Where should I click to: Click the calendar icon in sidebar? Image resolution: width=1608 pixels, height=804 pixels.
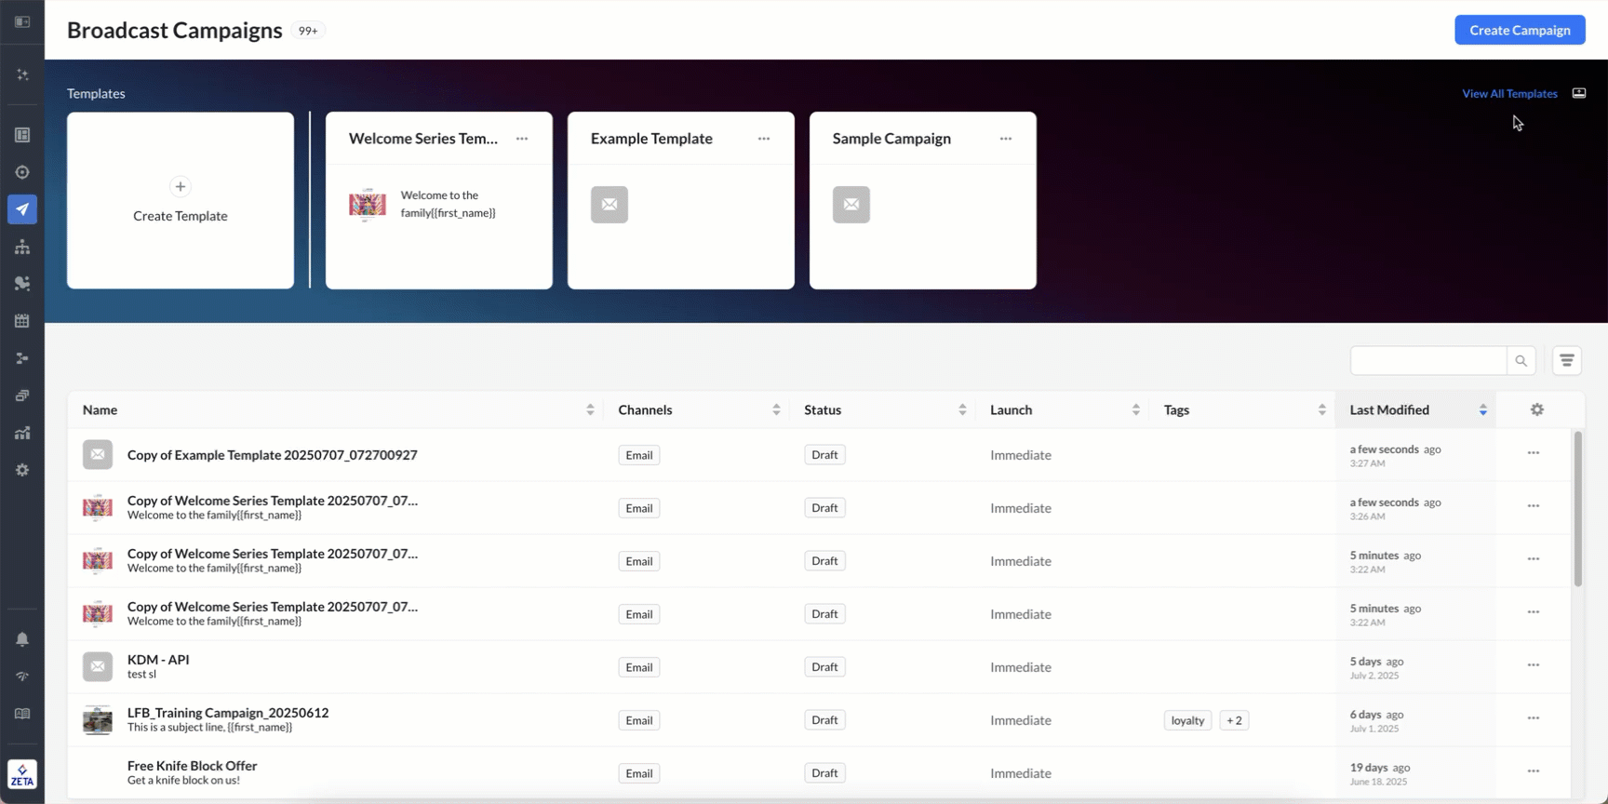coord(22,321)
